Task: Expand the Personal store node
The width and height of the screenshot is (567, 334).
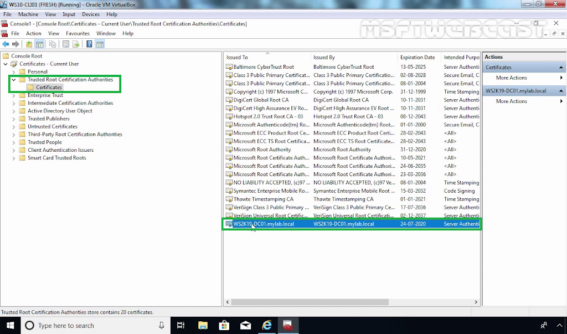Action: (x=14, y=71)
